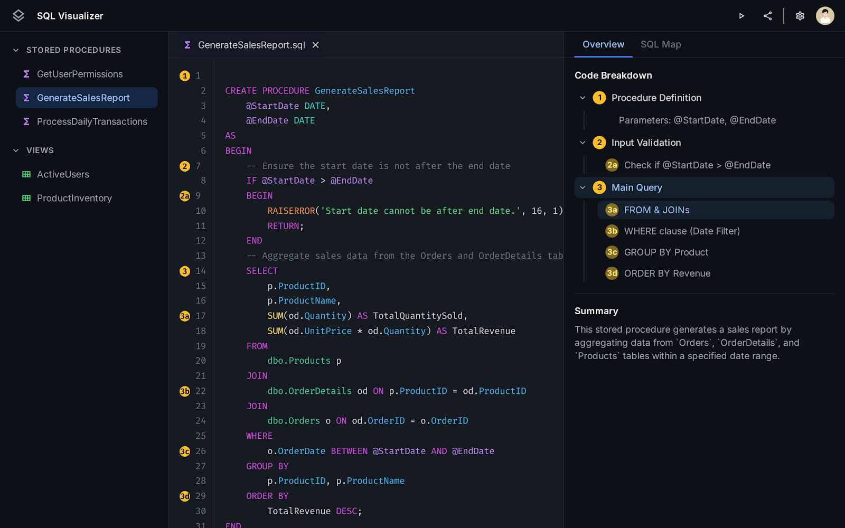Collapse the STORED PROCEDURES section
Screen dimensions: 845x528
pos(14,50)
